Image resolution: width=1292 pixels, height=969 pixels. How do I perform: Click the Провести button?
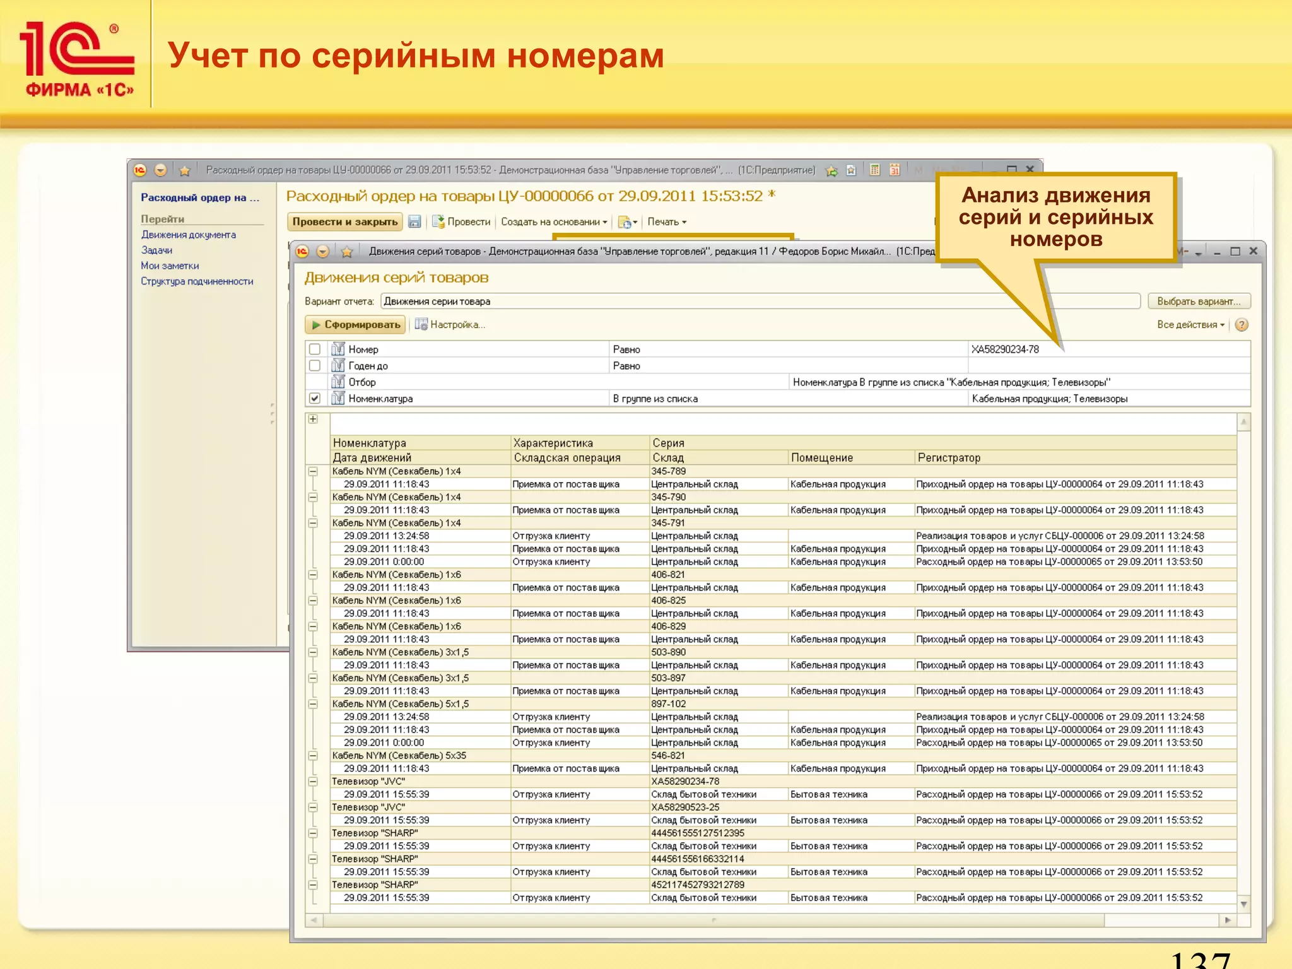(x=461, y=221)
